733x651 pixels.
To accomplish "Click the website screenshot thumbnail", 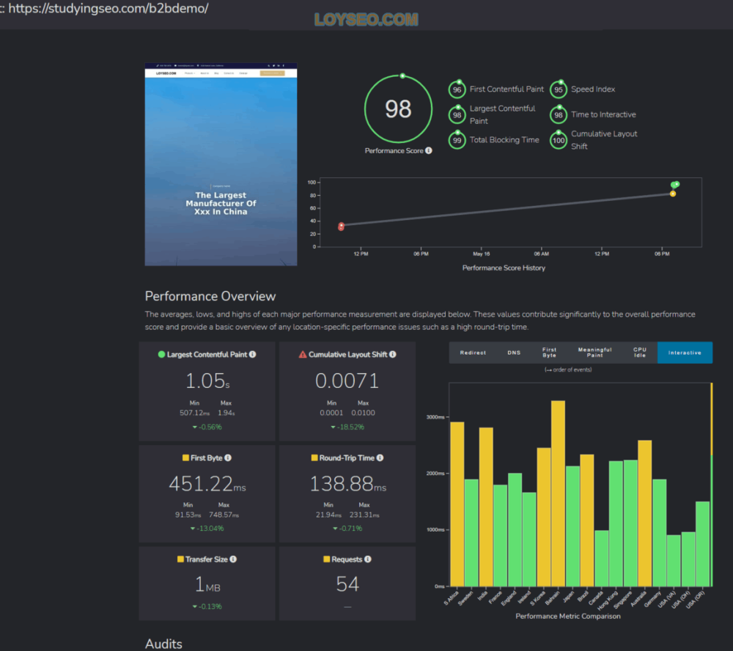I will point(221,165).
